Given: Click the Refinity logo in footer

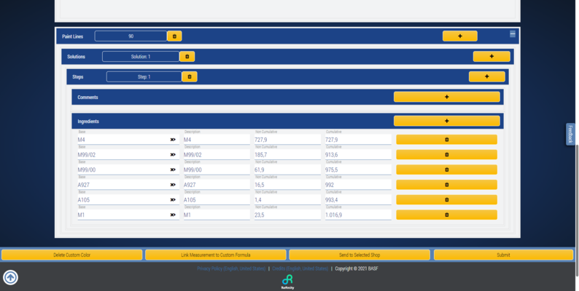Looking at the screenshot, I should [287, 282].
